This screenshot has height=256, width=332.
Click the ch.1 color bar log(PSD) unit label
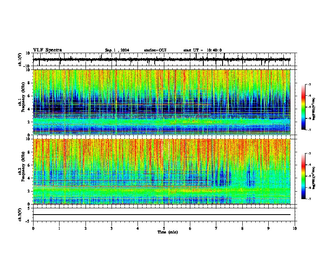coord(314,109)
